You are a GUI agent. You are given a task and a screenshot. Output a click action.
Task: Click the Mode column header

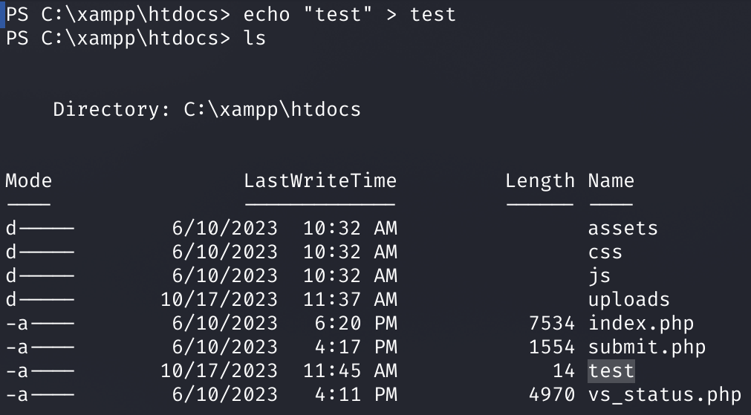click(x=29, y=181)
